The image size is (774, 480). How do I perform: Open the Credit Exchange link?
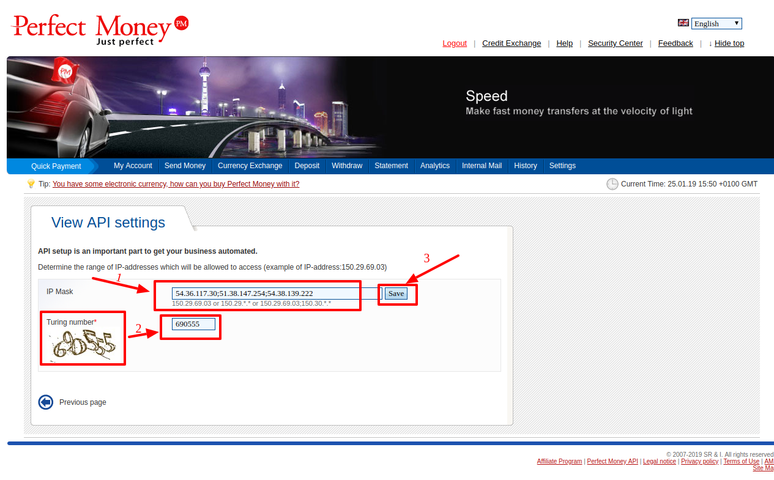(512, 43)
